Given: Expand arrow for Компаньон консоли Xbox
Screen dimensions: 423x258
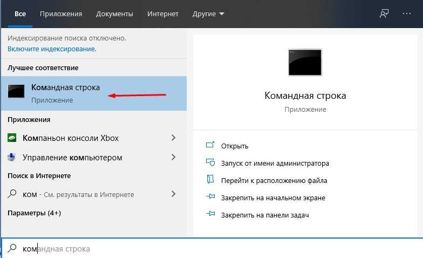Looking at the screenshot, I should [174, 138].
